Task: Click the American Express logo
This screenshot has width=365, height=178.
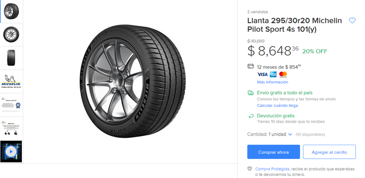Action: coord(273,74)
